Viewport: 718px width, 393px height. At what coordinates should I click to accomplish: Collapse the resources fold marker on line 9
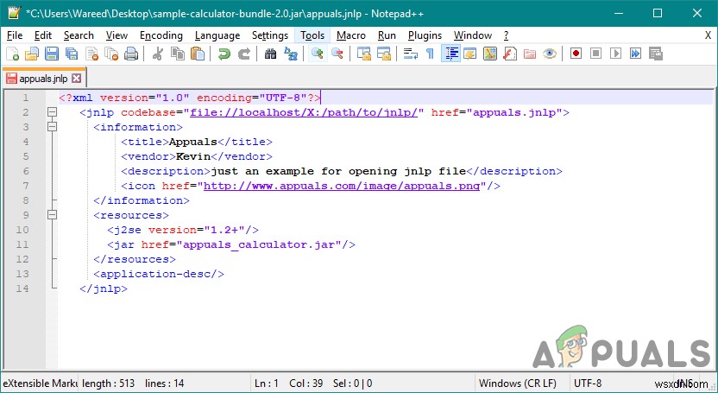pyautogui.click(x=52, y=215)
